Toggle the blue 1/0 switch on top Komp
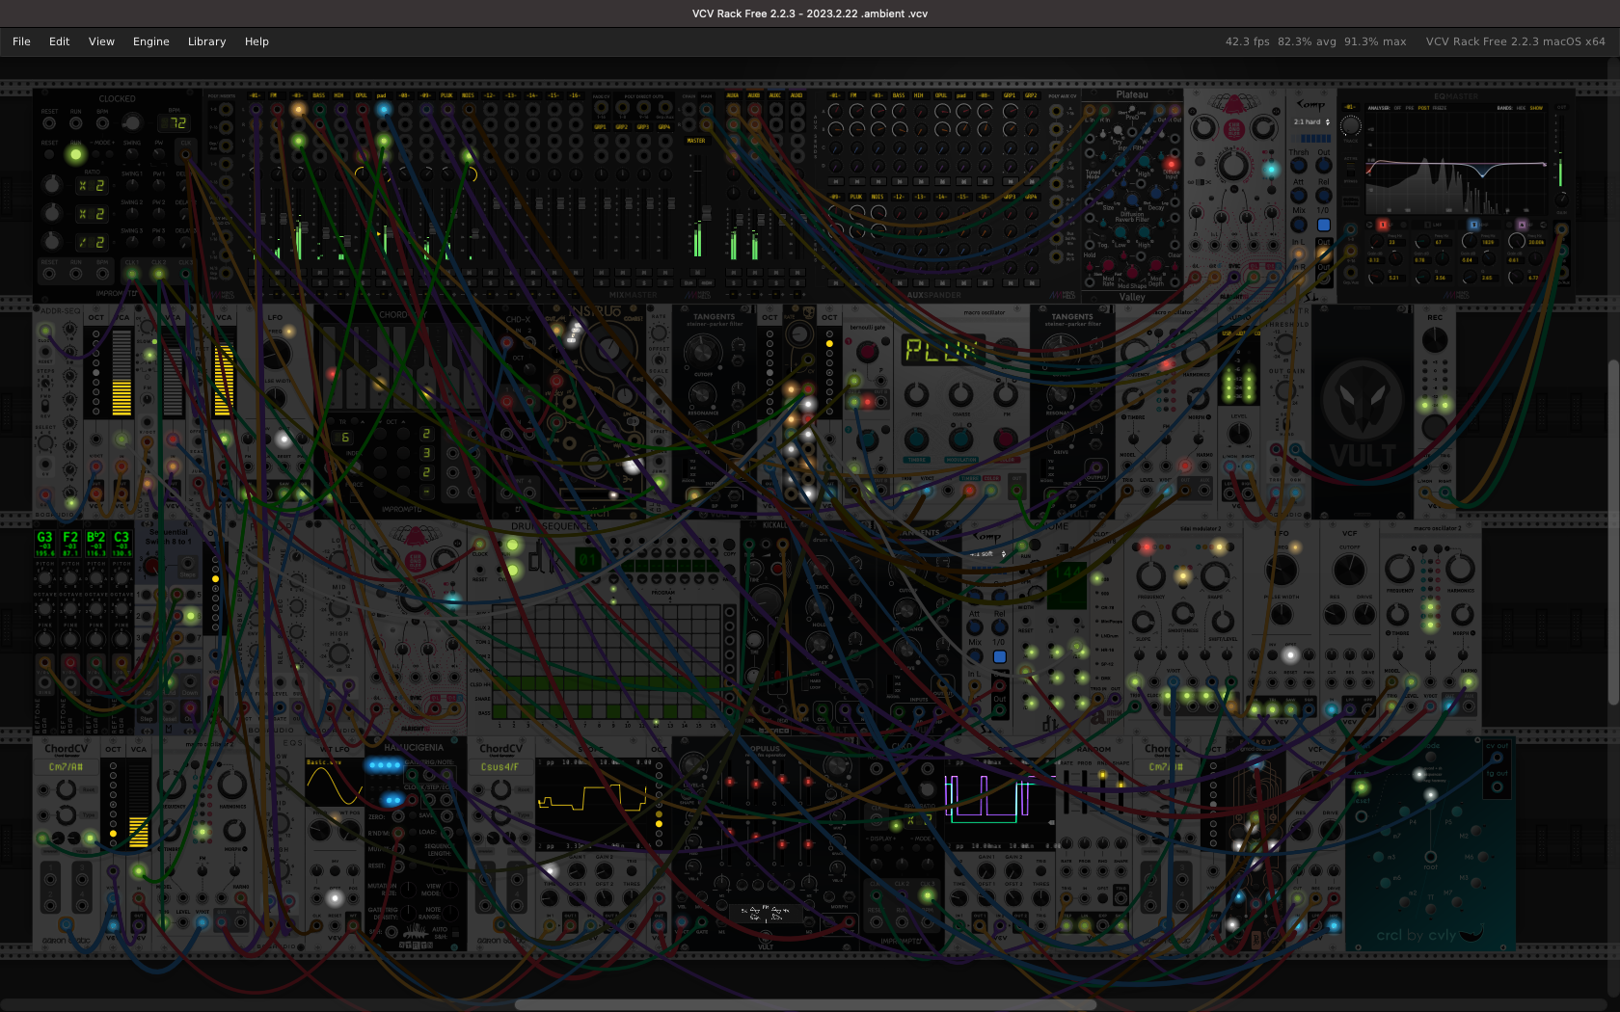Viewport: 1620px width, 1012px height. [1324, 225]
